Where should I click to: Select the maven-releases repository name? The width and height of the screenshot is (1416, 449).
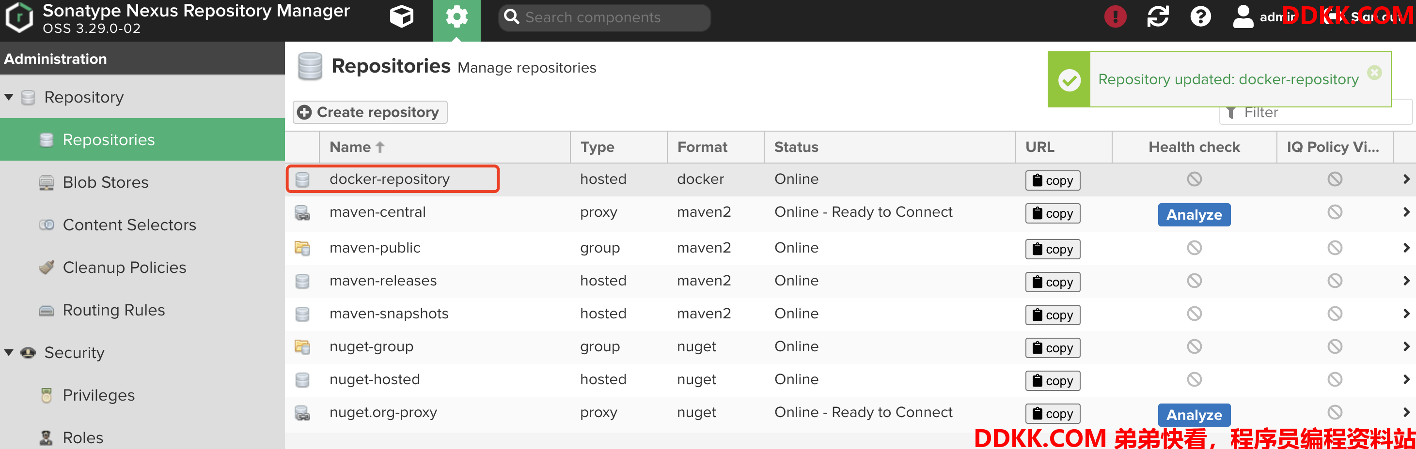(383, 281)
